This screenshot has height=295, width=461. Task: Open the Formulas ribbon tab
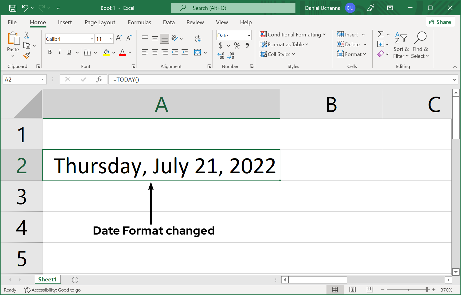point(139,22)
